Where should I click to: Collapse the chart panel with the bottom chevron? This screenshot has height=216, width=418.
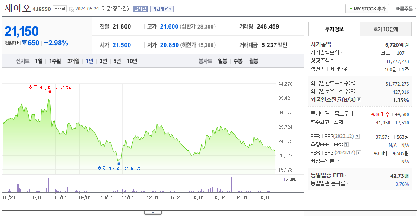(x=153, y=213)
